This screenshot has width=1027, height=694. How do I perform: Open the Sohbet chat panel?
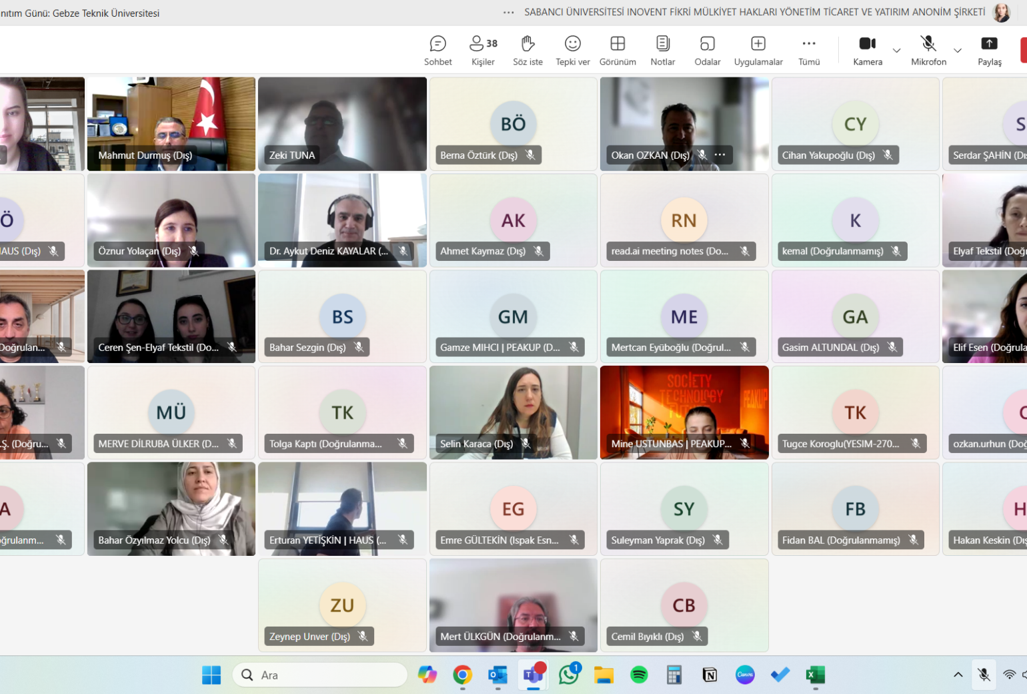(x=437, y=51)
